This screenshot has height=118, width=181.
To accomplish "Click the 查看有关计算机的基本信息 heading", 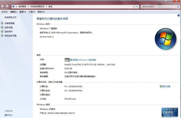I will [x=52, y=19].
